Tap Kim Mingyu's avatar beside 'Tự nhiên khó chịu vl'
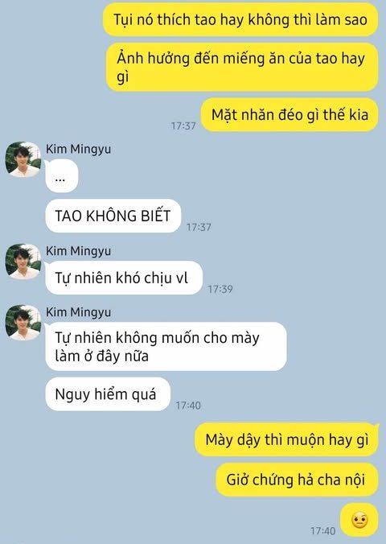The height and width of the screenshot is (544, 386). coord(23,262)
